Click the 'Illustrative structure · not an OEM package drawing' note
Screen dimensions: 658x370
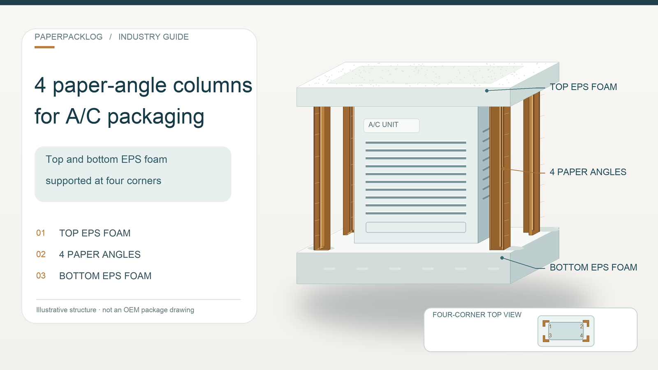tap(115, 310)
